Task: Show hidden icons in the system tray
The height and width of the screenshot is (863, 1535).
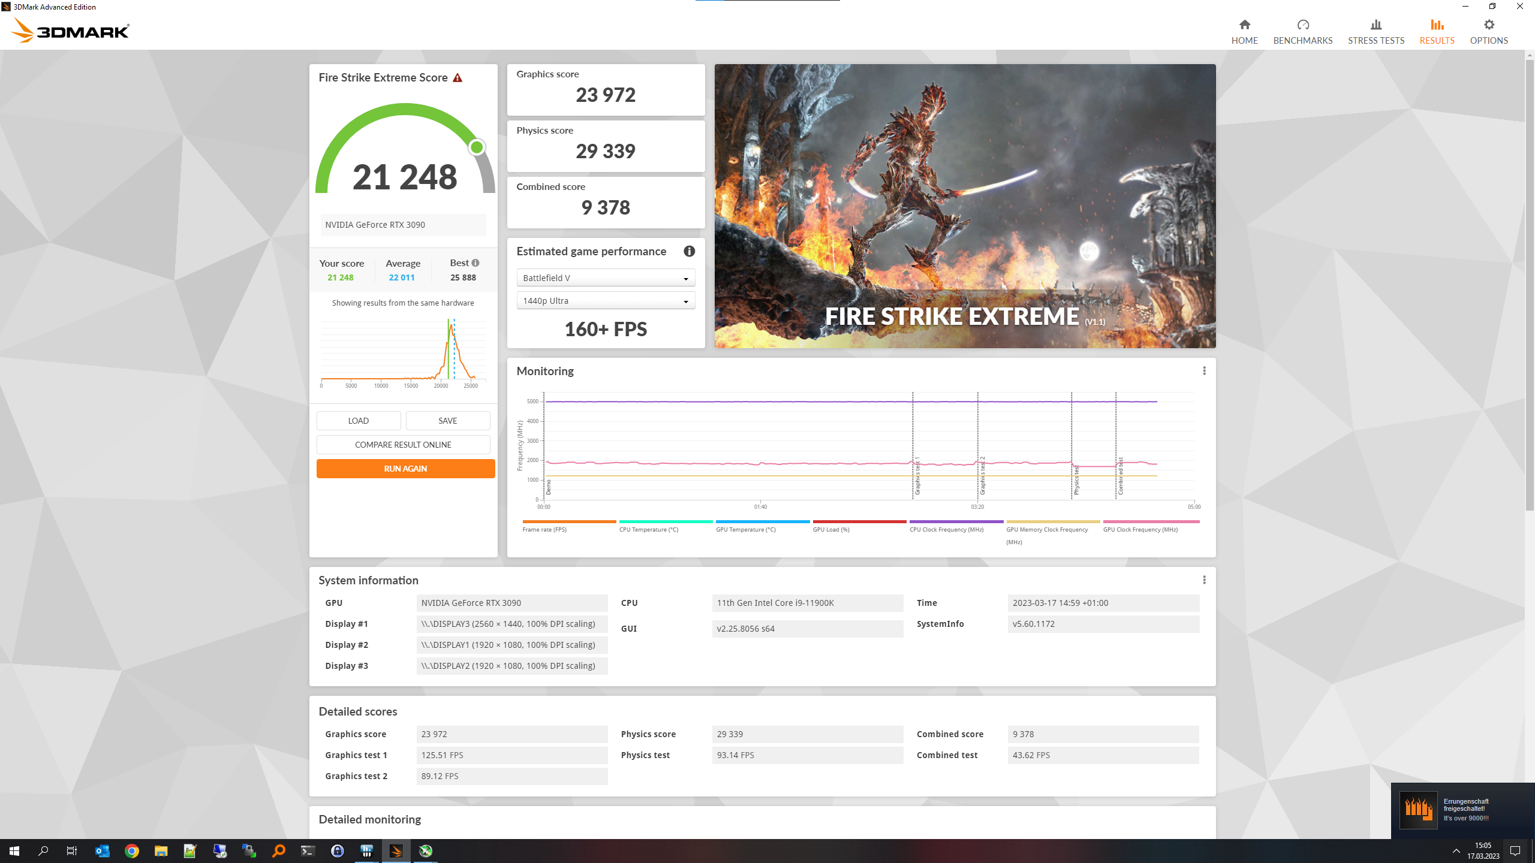Action: [1456, 851]
